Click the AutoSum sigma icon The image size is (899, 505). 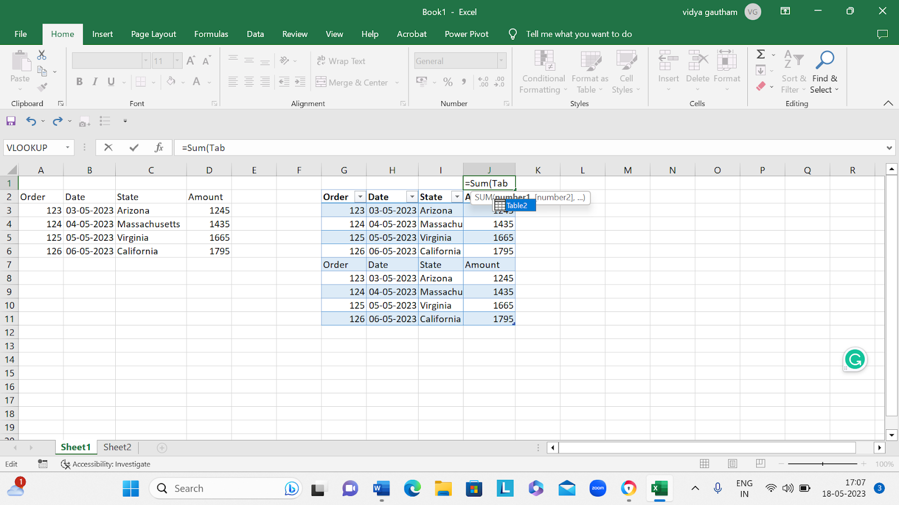761,54
